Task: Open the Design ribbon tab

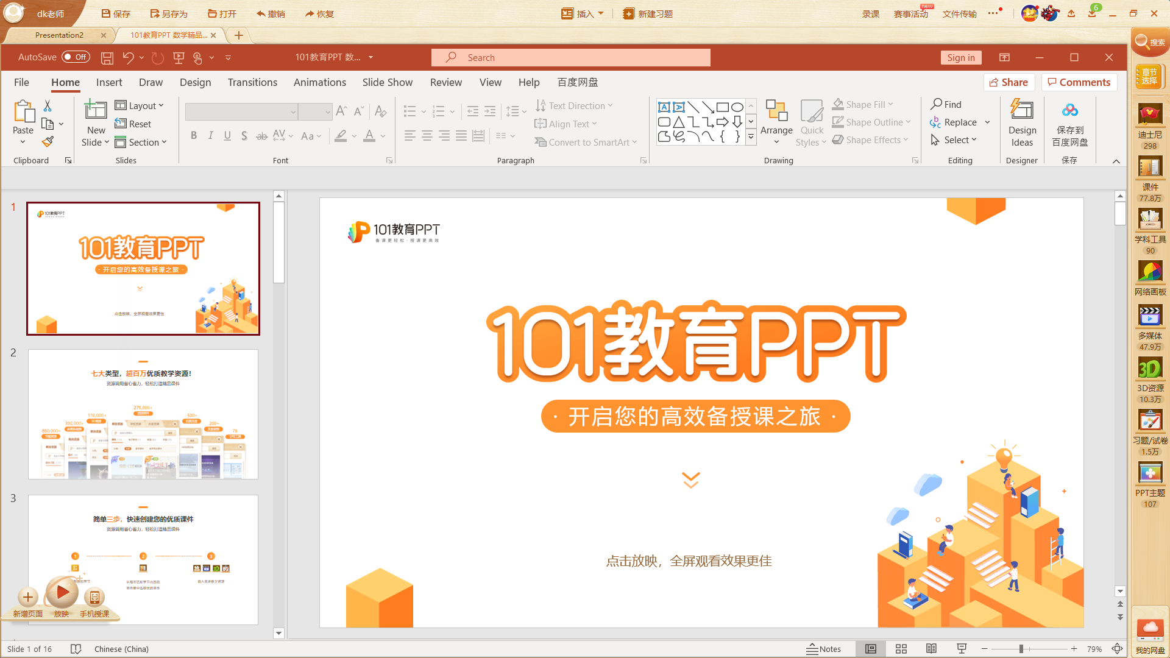Action: 195,82
